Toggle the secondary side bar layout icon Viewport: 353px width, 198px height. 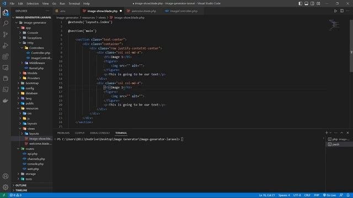pyautogui.click(x=312, y=3)
